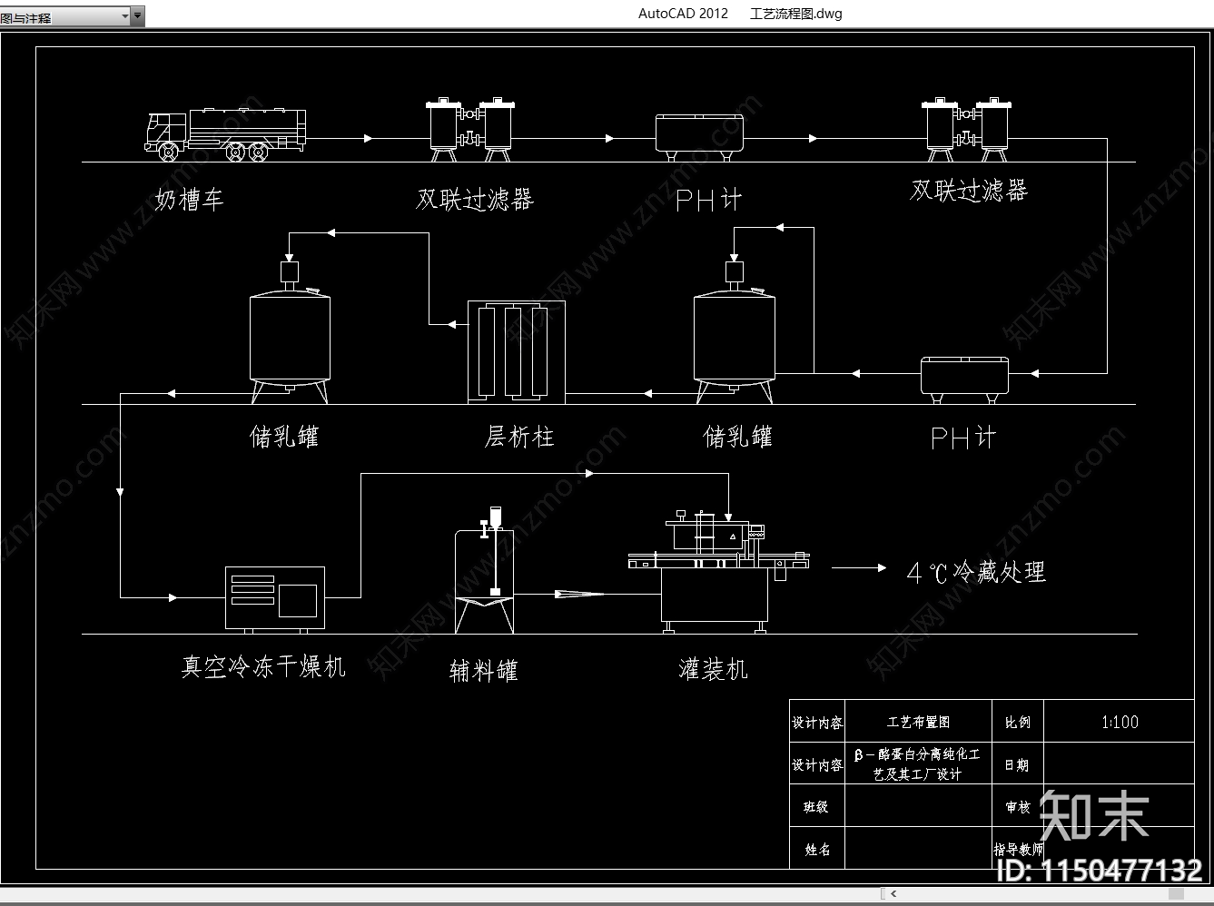Click the 班级 title block cell
Viewport: 1214px width, 906px height.
(816, 806)
